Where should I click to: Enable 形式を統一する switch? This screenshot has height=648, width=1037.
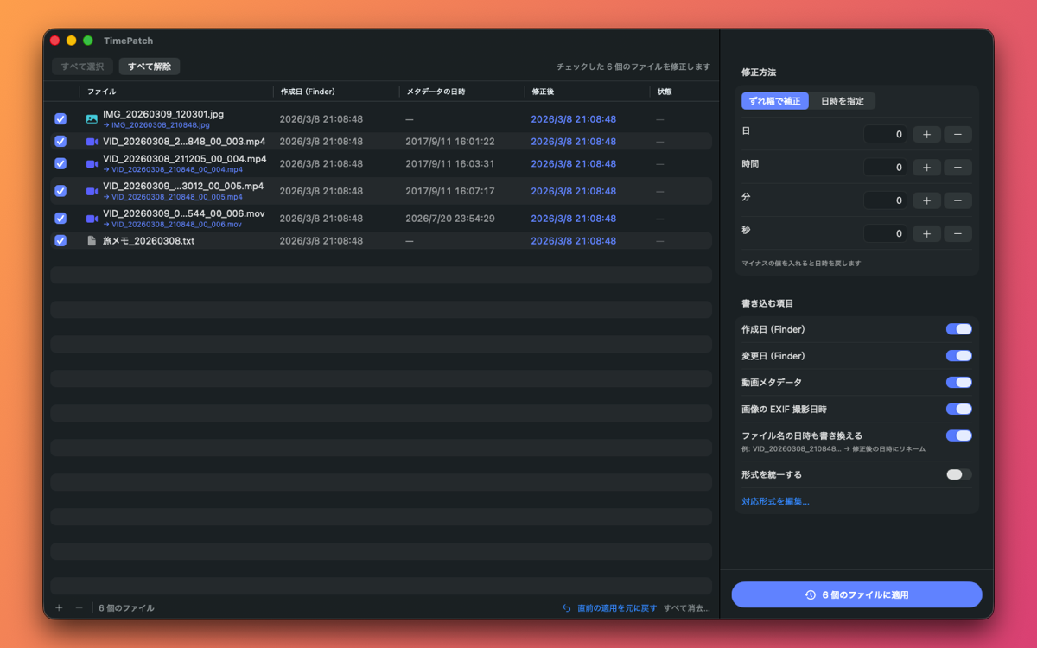point(958,474)
